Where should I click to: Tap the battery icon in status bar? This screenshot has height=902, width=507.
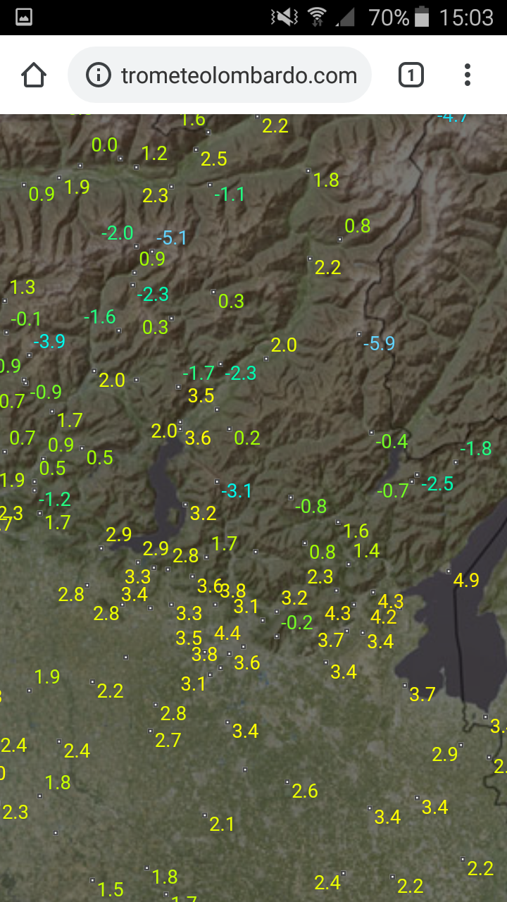tap(423, 17)
